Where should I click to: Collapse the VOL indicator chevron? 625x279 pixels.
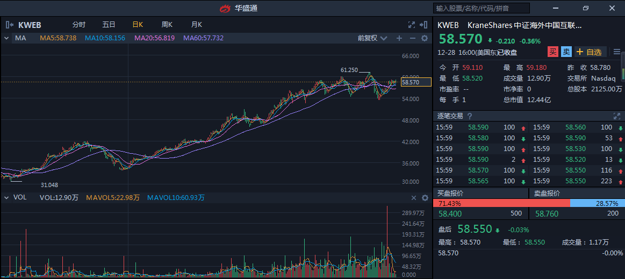6,198
